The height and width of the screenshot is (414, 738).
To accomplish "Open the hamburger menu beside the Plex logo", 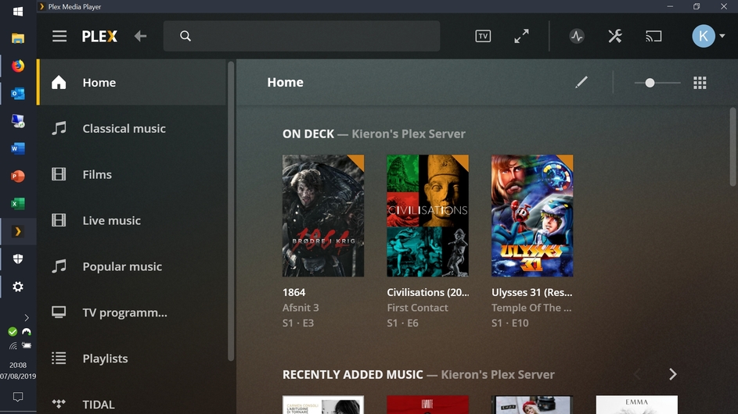I will [x=59, y=36].
